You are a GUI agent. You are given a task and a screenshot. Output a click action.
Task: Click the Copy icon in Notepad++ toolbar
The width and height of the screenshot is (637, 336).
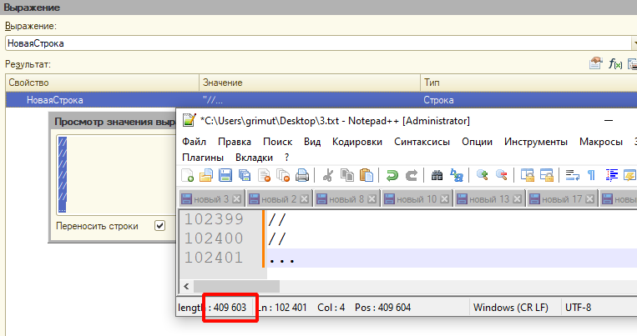(x=347, y=175)
